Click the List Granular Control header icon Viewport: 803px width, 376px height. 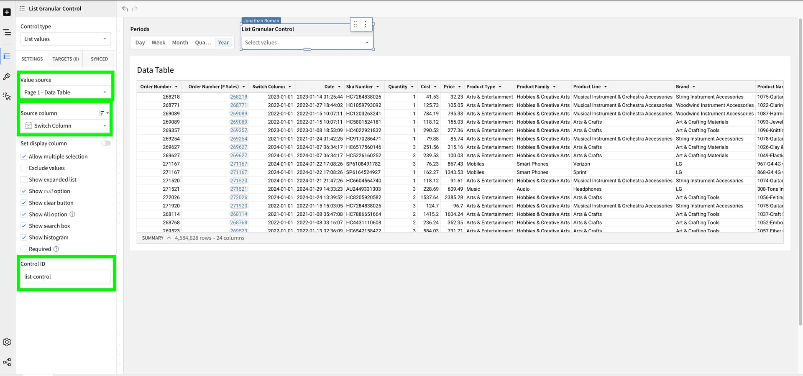(x=22, y=8)
